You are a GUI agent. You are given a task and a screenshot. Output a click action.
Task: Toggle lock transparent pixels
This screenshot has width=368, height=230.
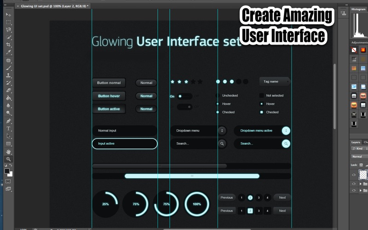[x=361, y=165]
